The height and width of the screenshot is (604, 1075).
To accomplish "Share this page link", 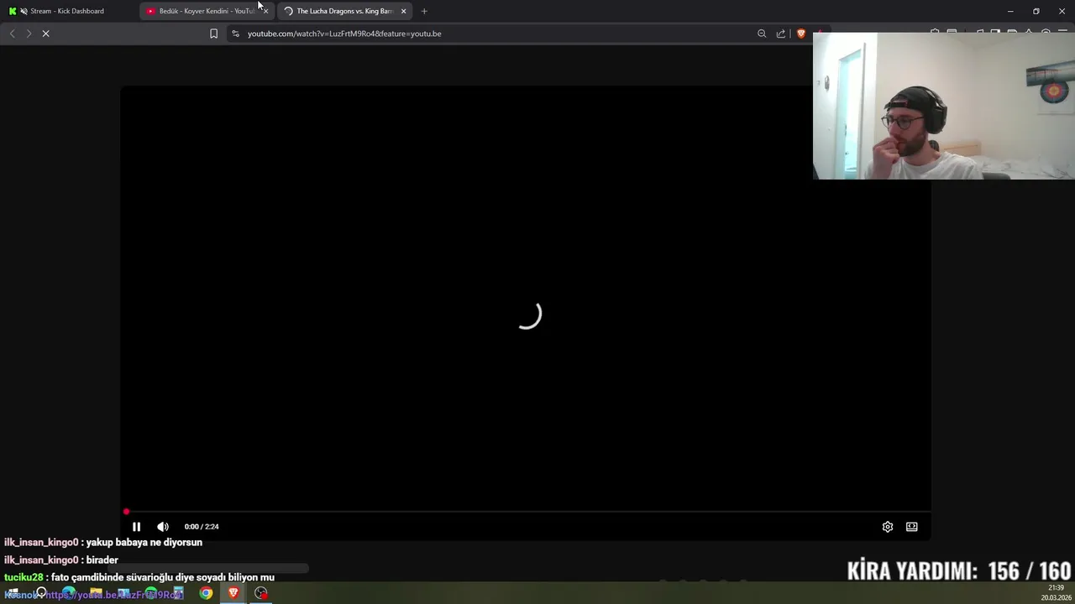I will coord(781,34).
